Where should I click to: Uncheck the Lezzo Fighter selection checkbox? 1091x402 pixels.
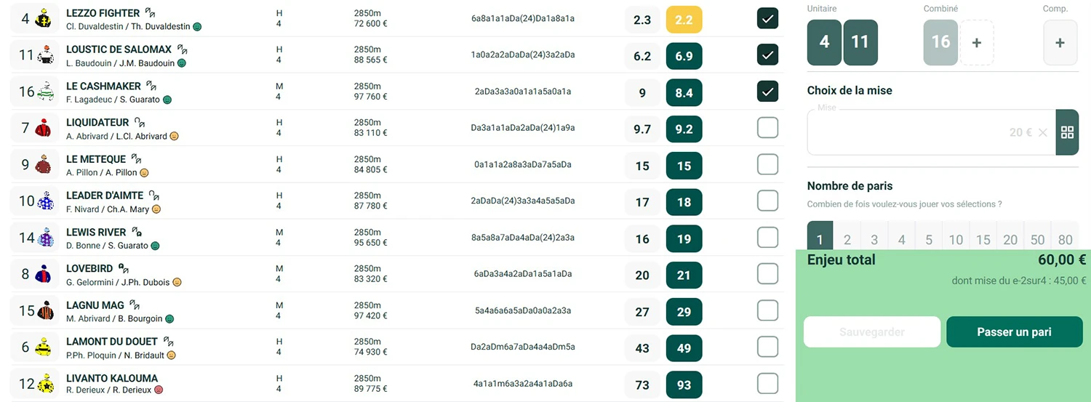coord(767,18)
